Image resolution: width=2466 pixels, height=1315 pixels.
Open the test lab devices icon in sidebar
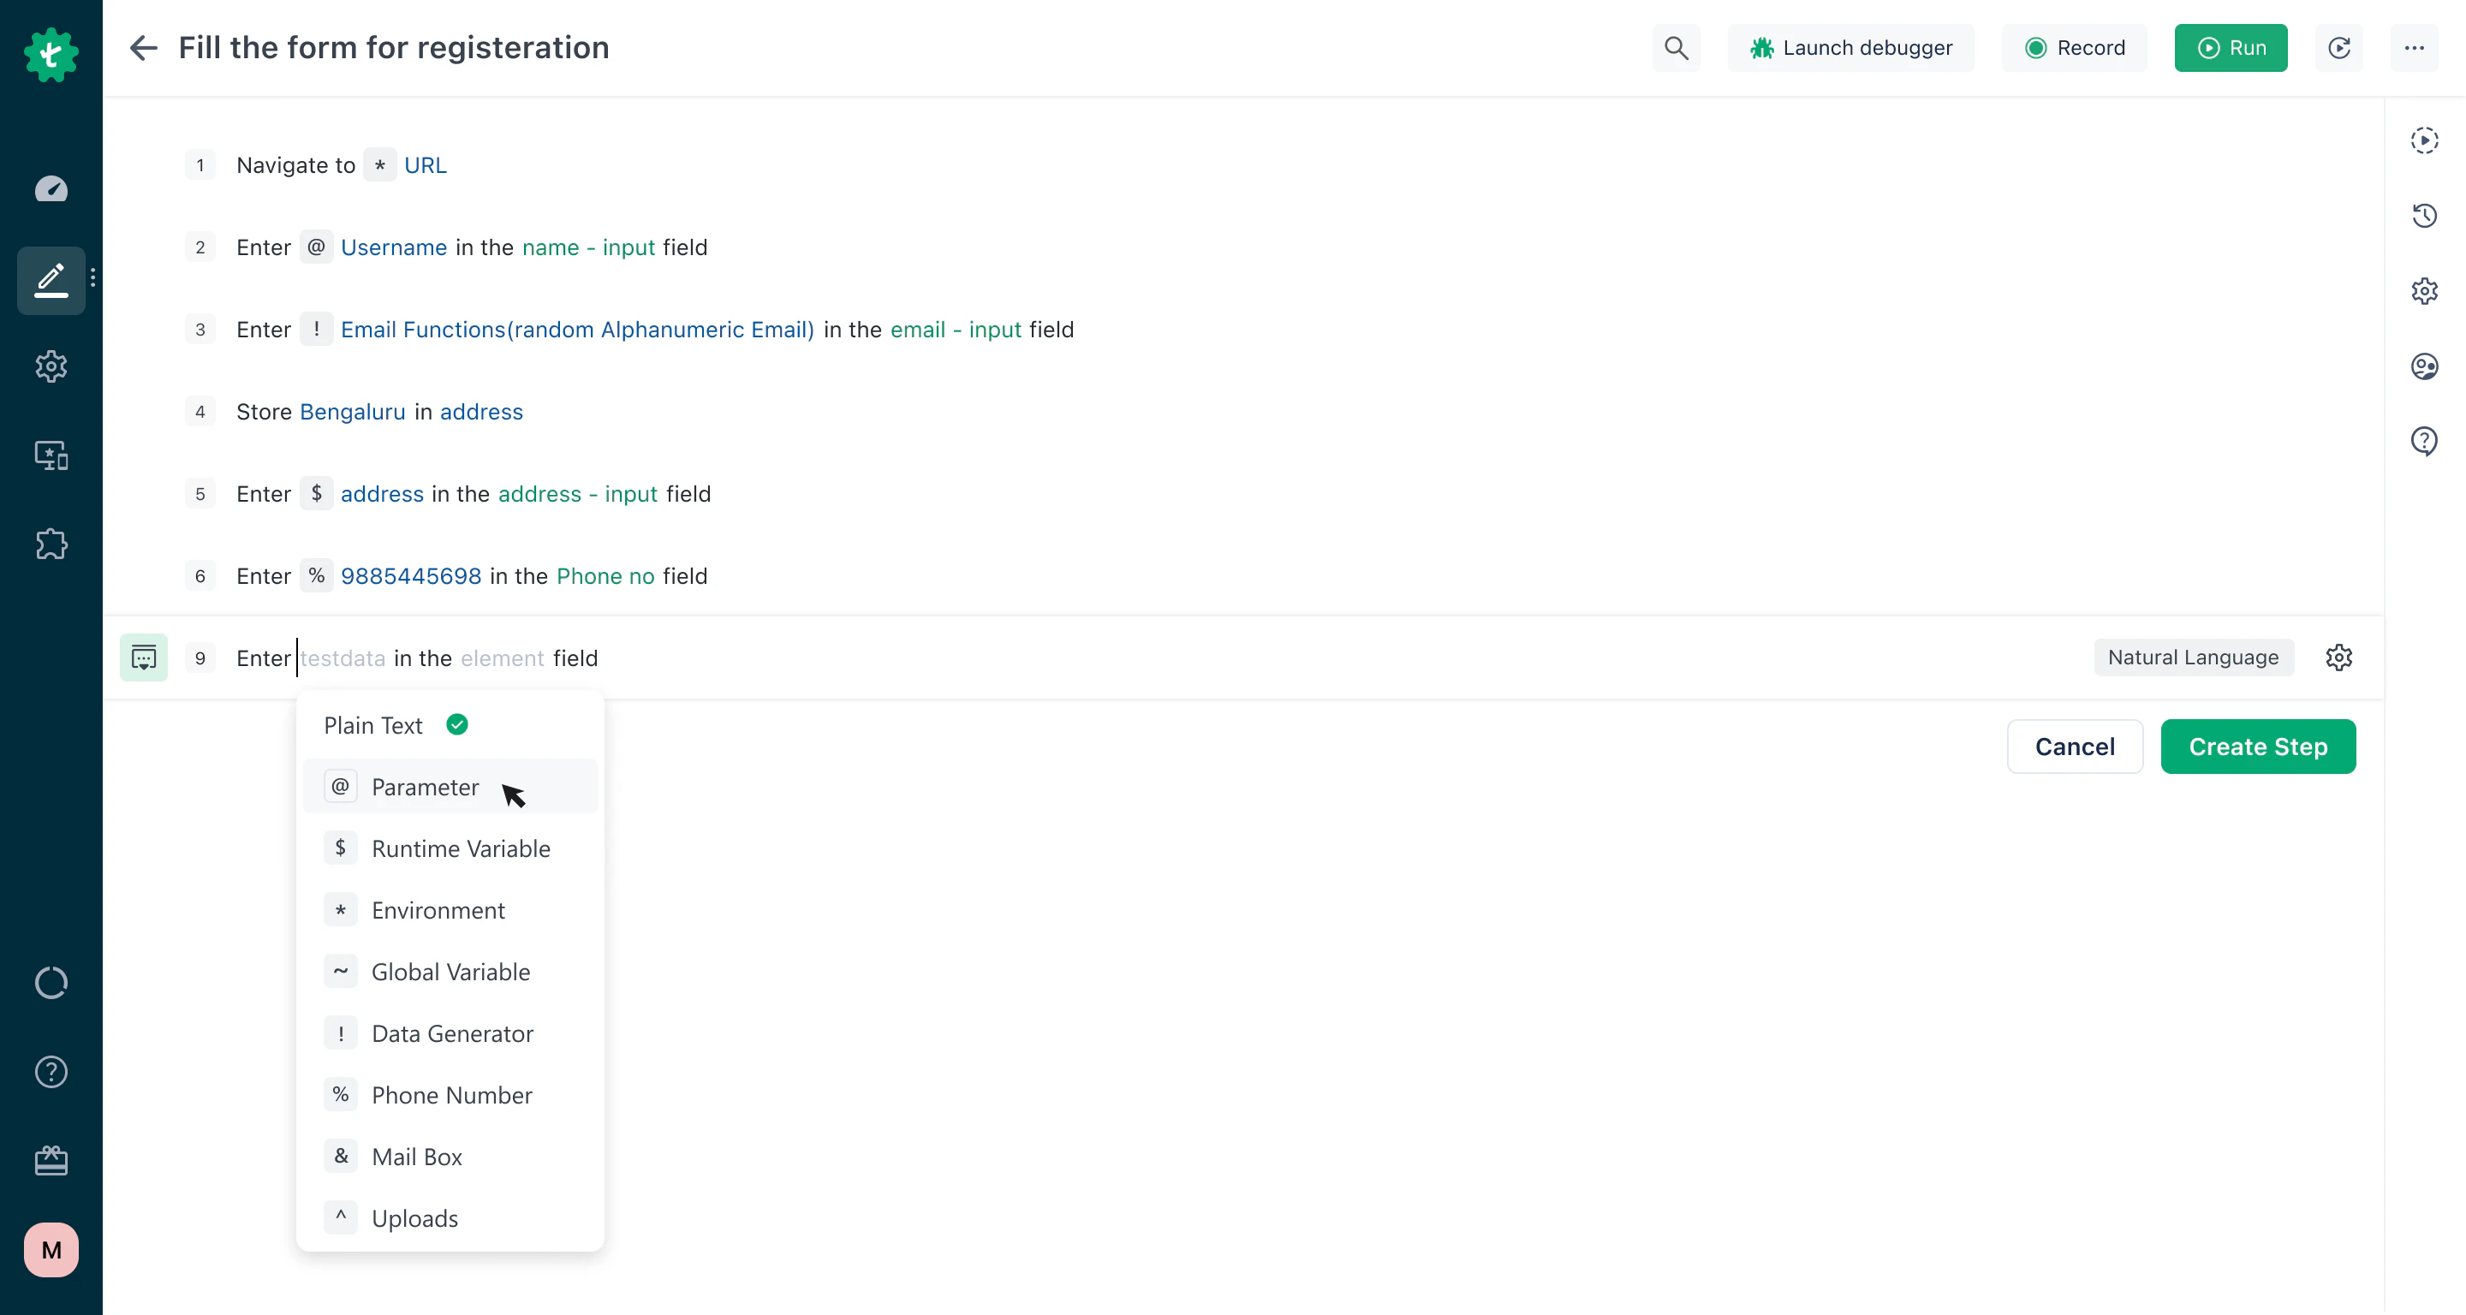coord(51,455)
